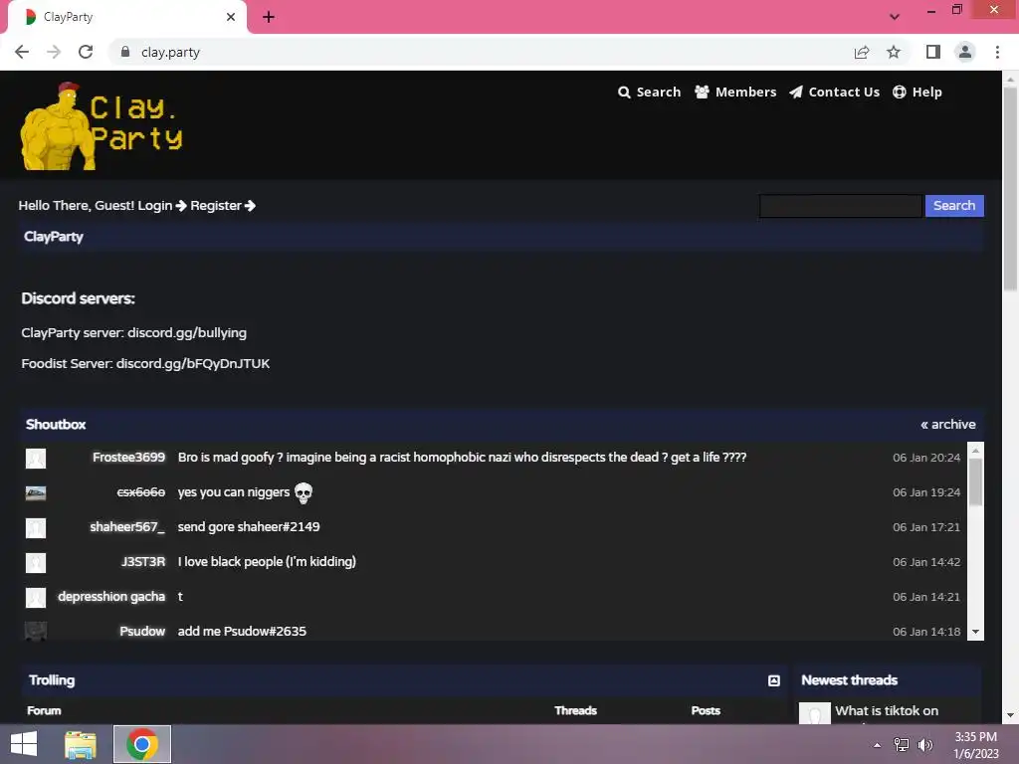Reload the clay.party page
Screen dimensions: 1019x764
[86, 52]
